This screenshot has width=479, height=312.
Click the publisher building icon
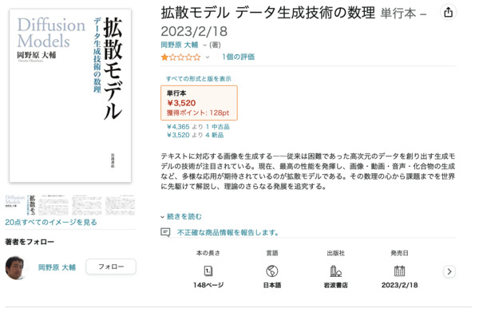335,271
